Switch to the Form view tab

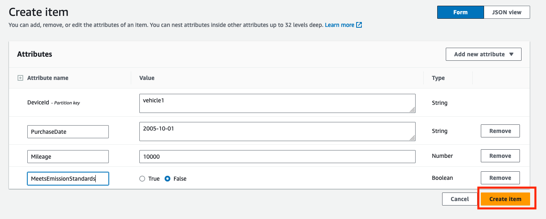point(460,12)
